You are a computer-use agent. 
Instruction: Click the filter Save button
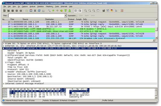coord(93,16)
